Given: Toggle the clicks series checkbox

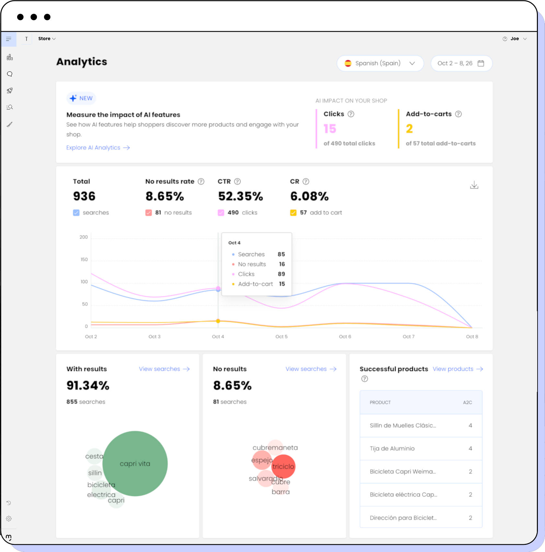Looking at the screenshot, I should (x=221, y=213).
